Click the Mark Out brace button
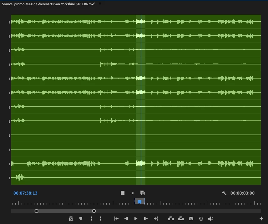The height and width of the screenshot is (224, 268). [100, 219]
